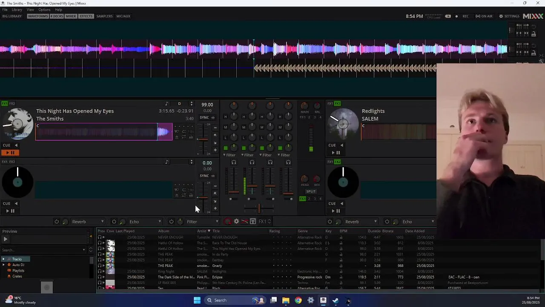Viewport: 545px width, 307px height.
Task: Click the effect unit headphone icon
Action: coord(253,222)
